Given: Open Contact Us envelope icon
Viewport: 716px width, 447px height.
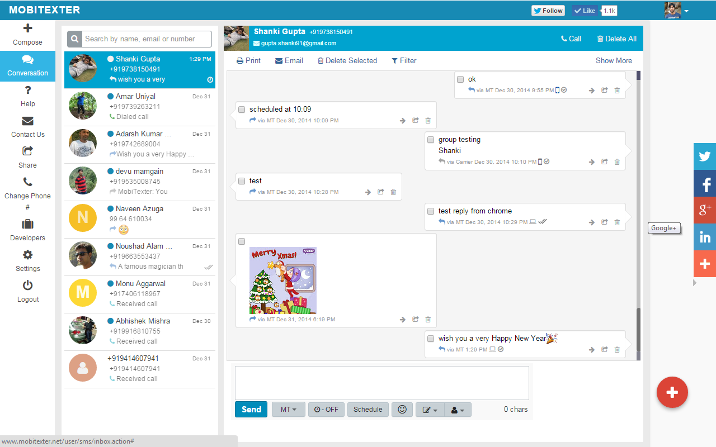Looking at the screenshot, I should tap(27, 121).
